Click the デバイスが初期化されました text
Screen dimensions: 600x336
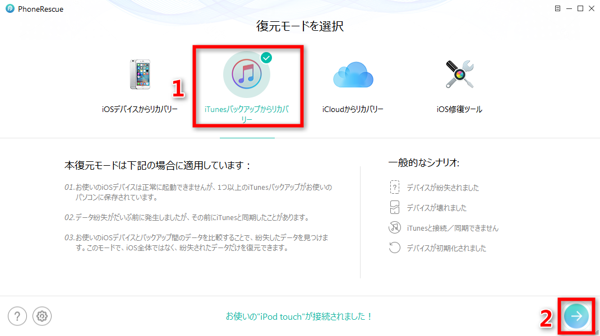(446, 248)
